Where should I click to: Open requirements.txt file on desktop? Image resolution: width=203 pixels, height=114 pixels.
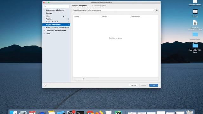[x=195, y=3]
